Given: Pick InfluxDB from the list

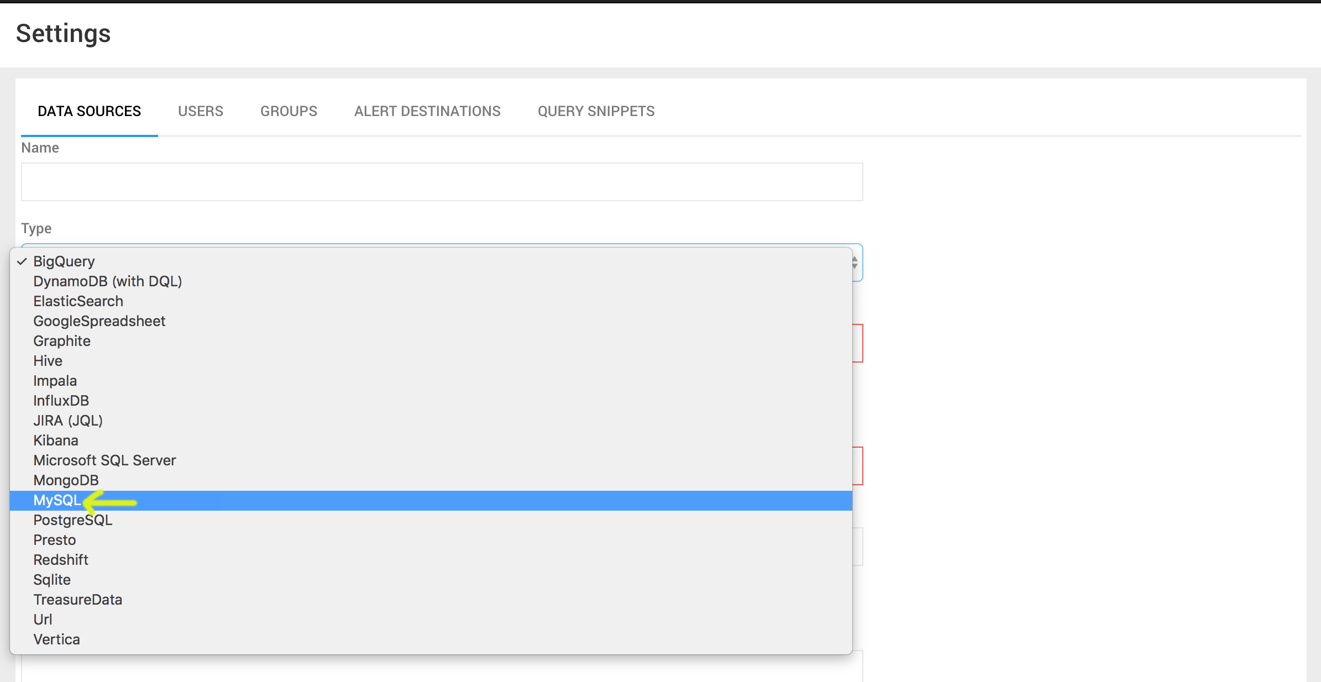Looking at the screenshot, I should [61, 400].
